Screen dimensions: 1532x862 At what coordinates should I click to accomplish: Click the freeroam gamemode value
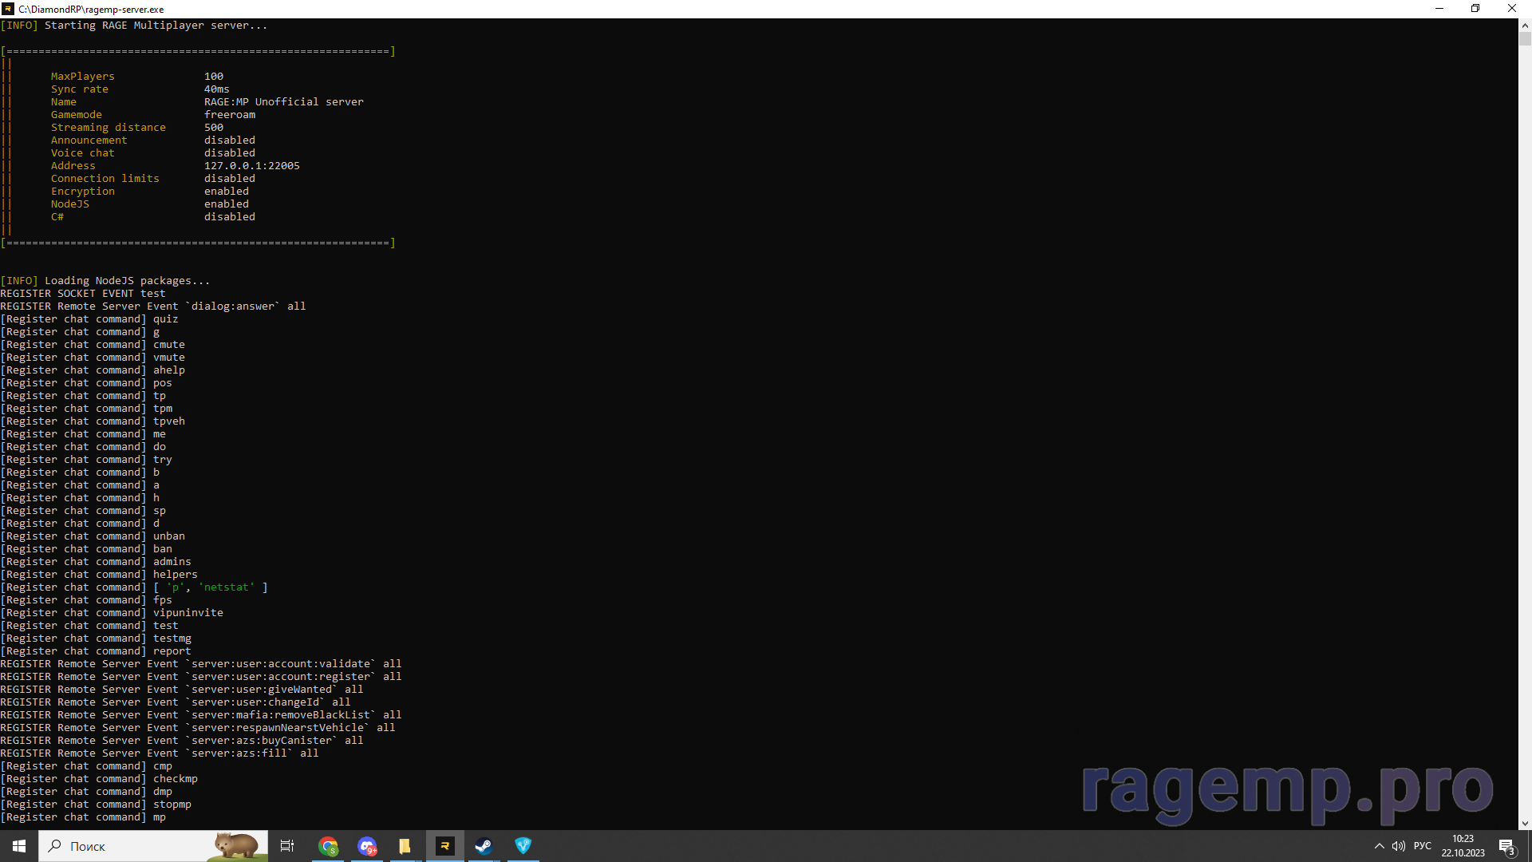230,115
